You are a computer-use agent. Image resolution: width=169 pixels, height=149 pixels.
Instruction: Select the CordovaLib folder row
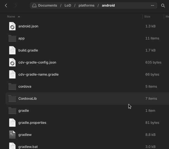click(x=87, y=99)
